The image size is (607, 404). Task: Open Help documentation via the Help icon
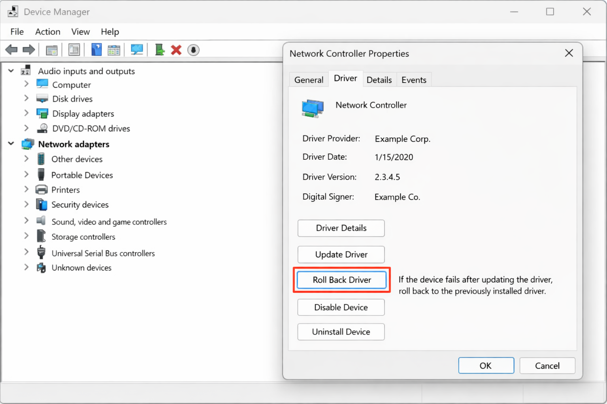pos(96,49)
